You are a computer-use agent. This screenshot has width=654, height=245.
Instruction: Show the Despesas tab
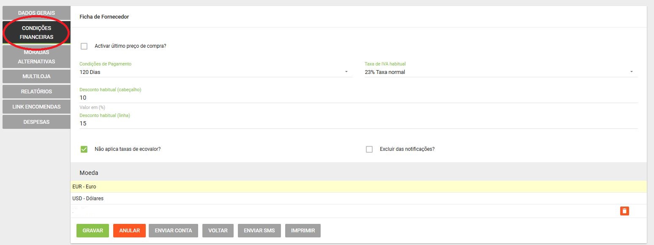[x=36, y=122]
